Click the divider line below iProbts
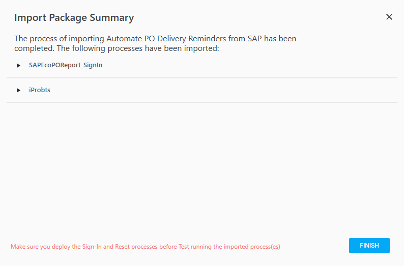The width and height of the screenshot is (404, 266). point(202,102)
